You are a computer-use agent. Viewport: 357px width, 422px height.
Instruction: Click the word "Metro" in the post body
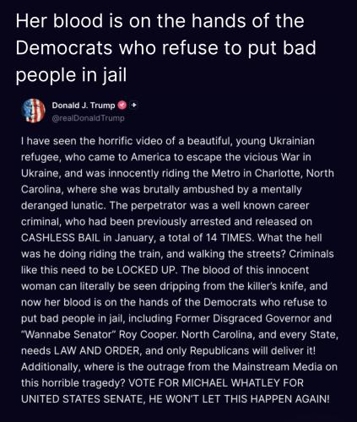coord(226,173)
